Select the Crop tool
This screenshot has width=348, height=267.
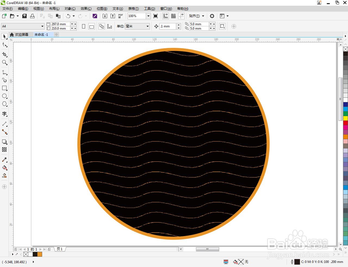point(4,54)
